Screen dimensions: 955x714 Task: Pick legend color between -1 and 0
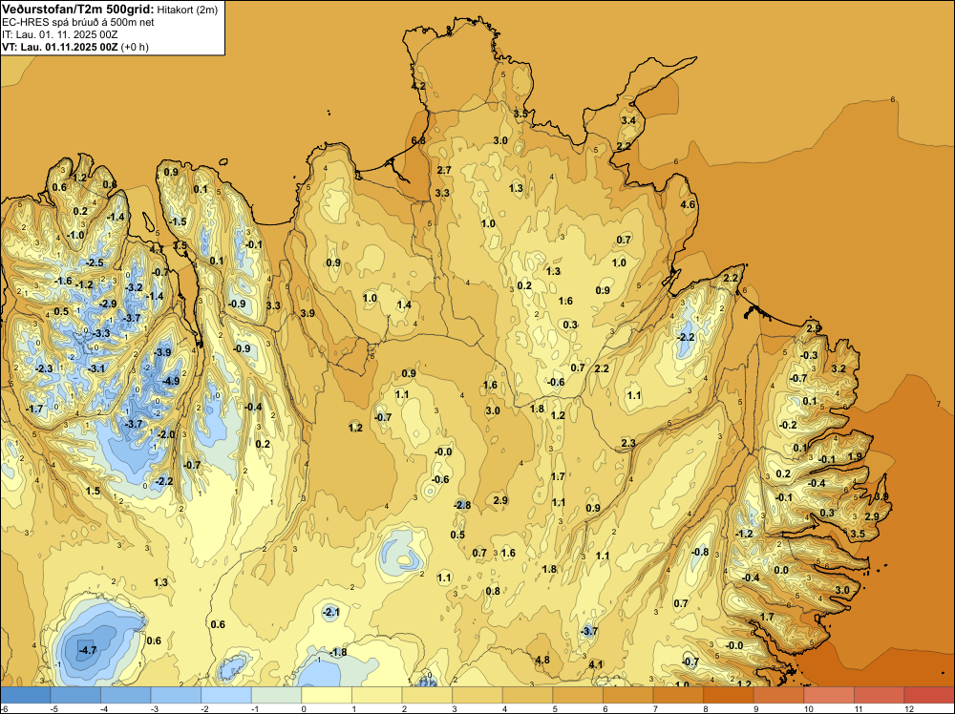pyautogui.click(x=276, y=695)
